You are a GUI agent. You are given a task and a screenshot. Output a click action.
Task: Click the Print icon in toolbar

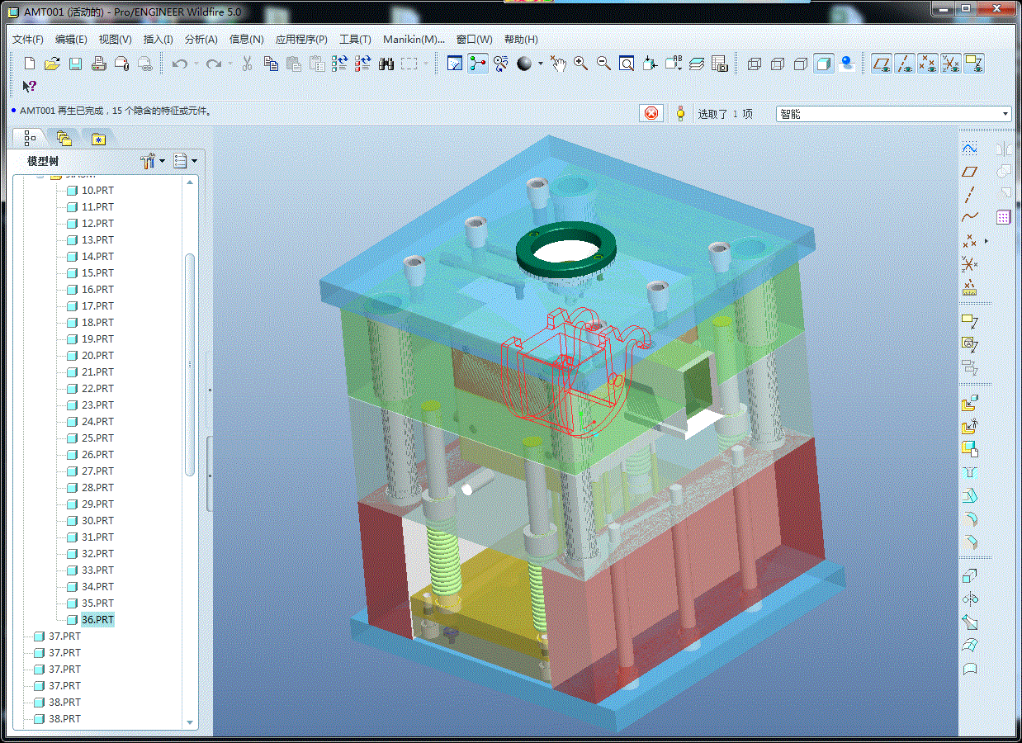[x=98, y=64]
